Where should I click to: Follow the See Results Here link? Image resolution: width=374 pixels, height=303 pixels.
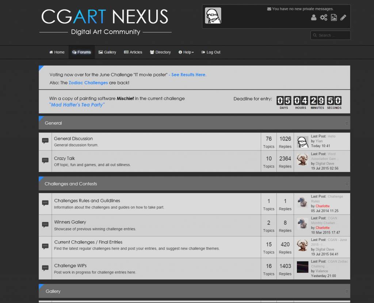coord(189,74)
